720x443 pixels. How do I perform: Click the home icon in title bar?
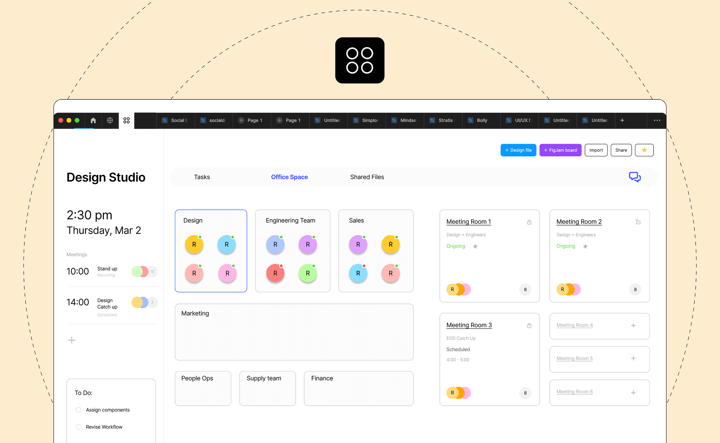[x=93, y=120]
